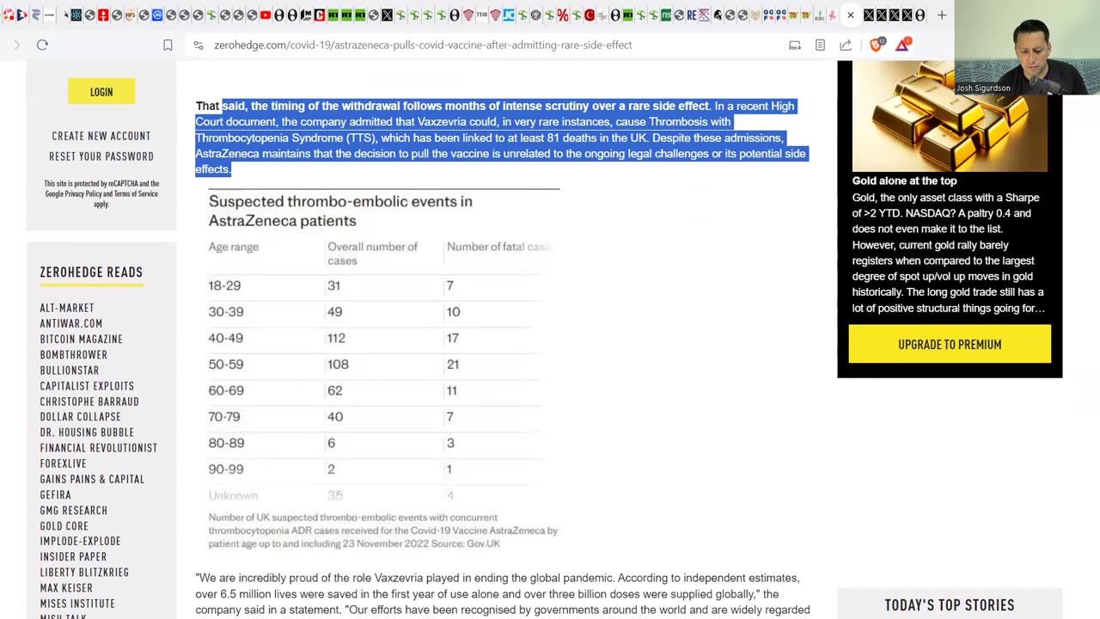Open CHRISTOPHE BARRAUD link
This screenshot has width=1100, height=619.
(x=89, y=401)
